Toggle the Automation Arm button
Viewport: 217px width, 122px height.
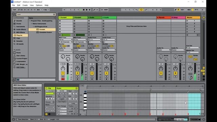click(x=94, y=10)
